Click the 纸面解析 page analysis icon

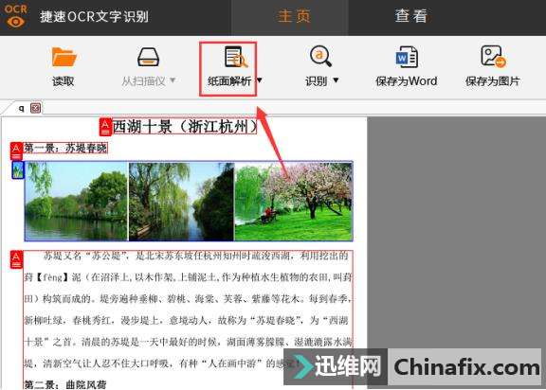click(x=236, y=56)
